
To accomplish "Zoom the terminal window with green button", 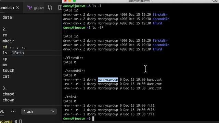I will [74, 1].
